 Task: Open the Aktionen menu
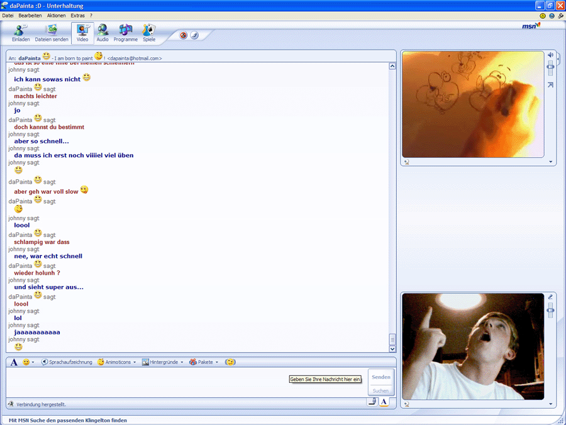(x=56, y=15)
